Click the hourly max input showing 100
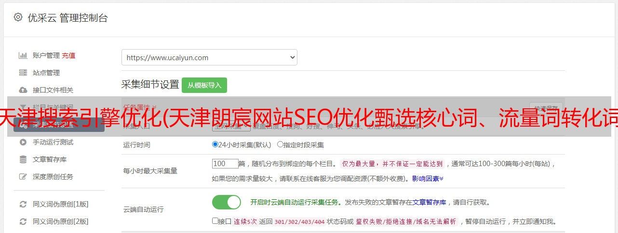 tap(225, 164)
